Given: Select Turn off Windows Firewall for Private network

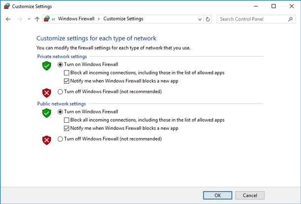Looking at the screenshot, I should pos(60,92).
